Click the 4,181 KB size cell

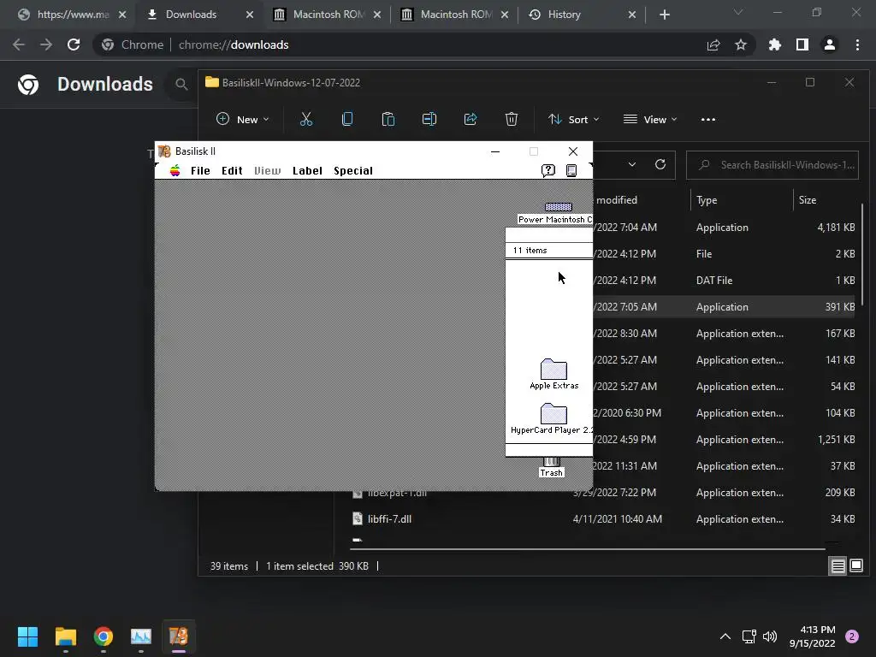tap(836, 228)
